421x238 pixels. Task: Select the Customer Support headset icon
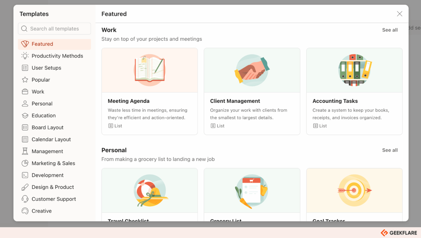click(25, 199)
